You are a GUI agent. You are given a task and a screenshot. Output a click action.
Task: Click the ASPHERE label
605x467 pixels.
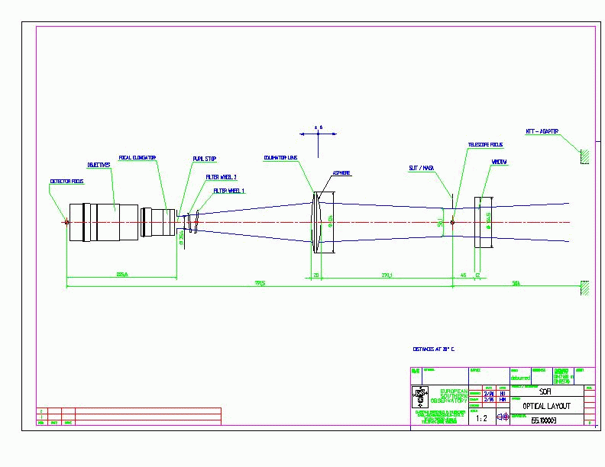coord(341,173)
